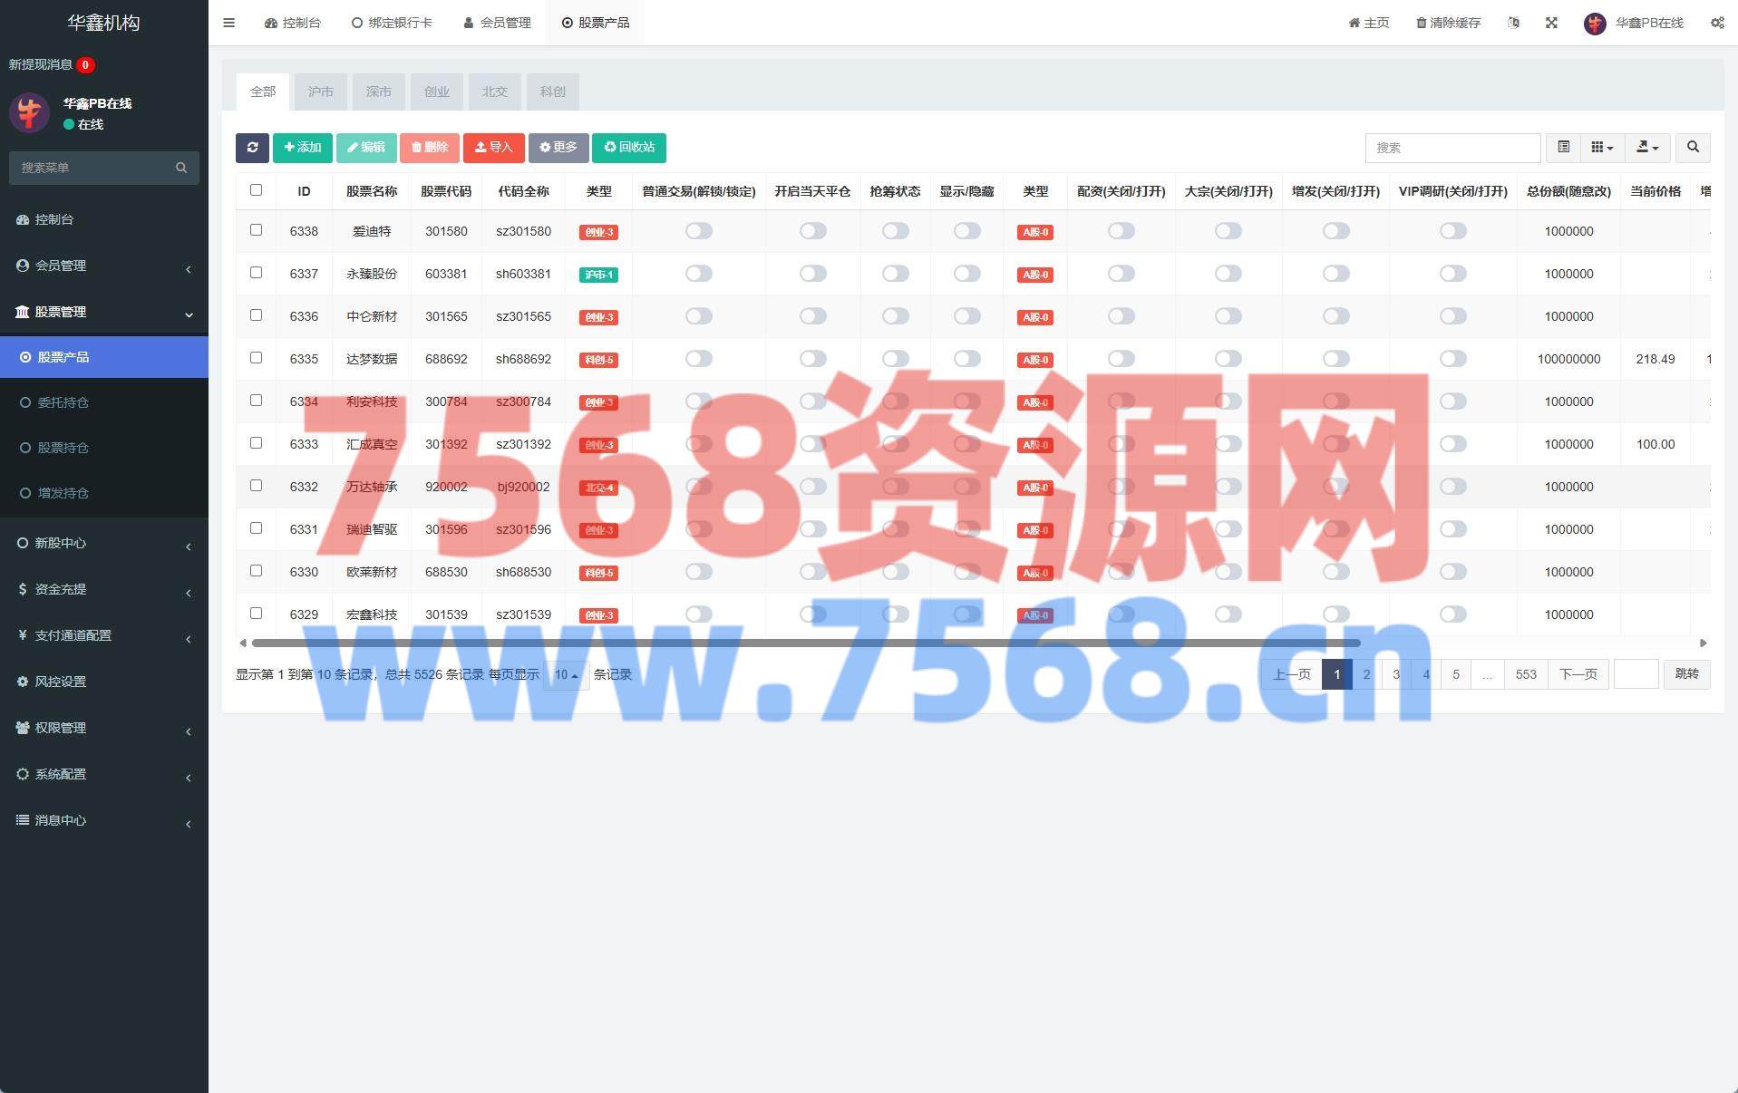This screenshot has width=1738, height=1093.
Task: Select all rows with header checkbox
Action: [256, 190]
